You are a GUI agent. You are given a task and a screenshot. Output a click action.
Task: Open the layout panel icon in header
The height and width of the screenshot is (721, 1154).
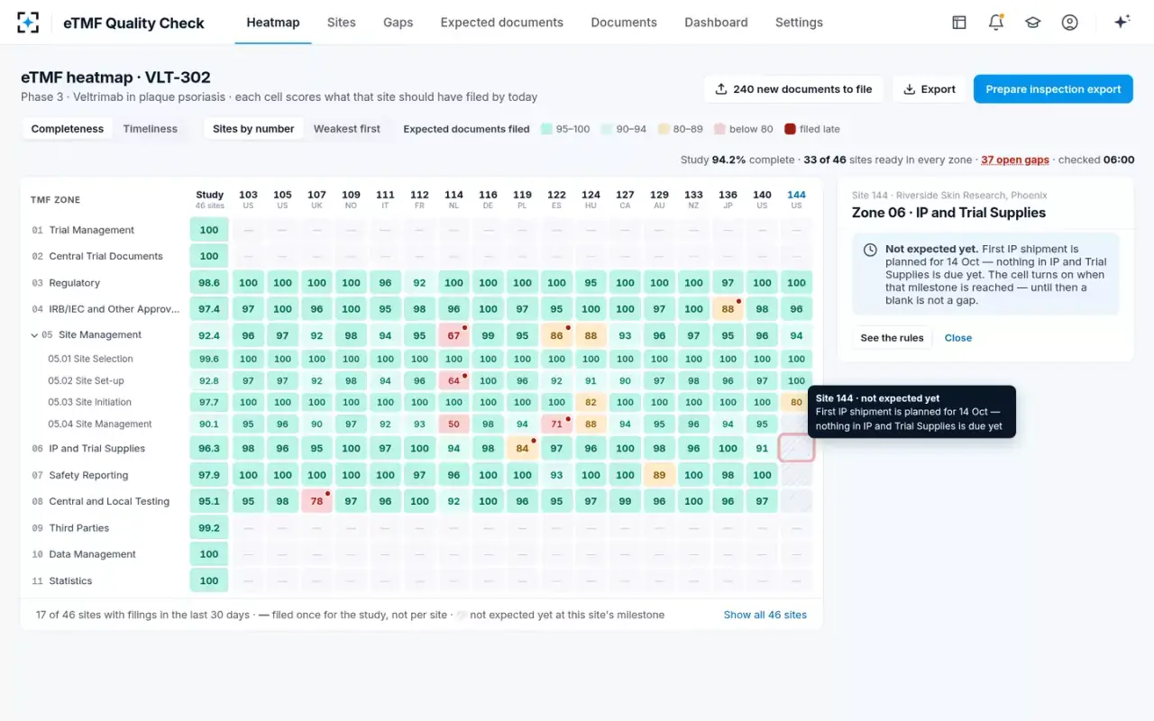[x=959, y=23]
